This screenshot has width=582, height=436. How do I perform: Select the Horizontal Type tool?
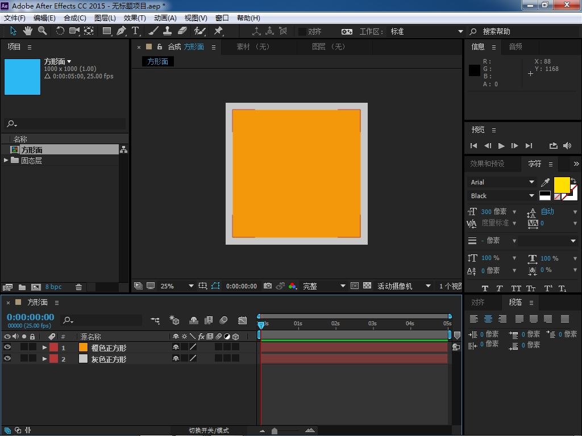(x=135, y=31)
